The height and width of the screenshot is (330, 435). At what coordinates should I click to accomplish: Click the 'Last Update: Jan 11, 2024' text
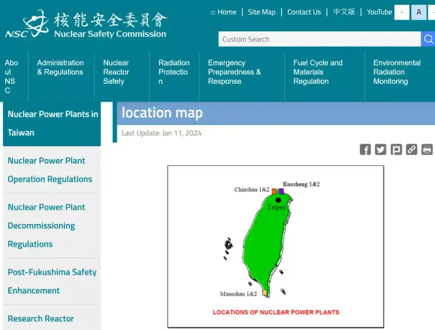[x=161, y=133]
